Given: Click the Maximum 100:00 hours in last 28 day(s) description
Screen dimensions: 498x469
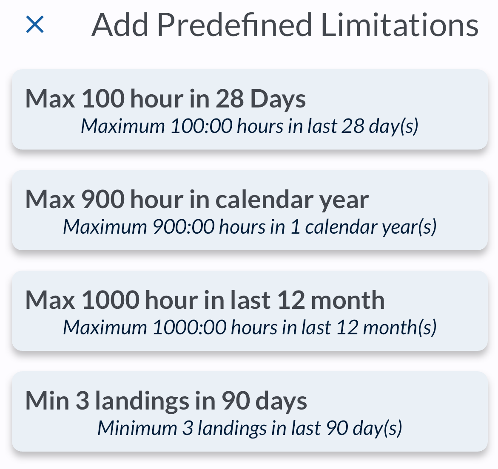Looking at the screenshot, I should 250,126.
